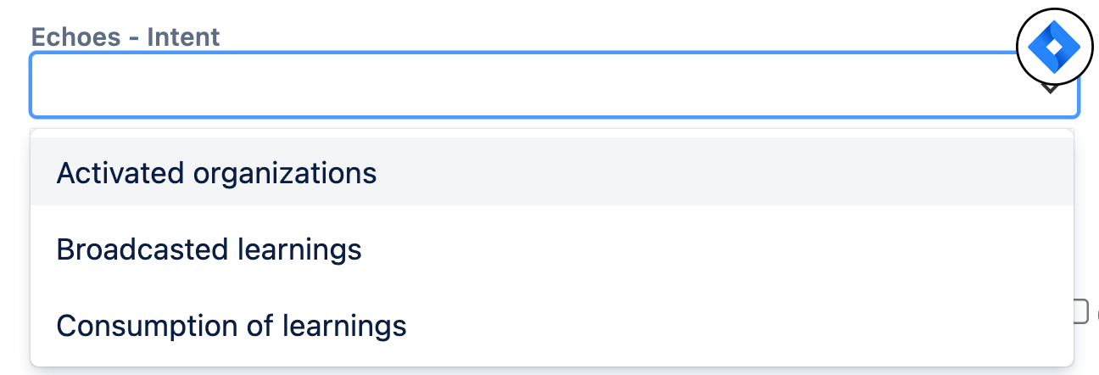Click the blue Jira logo icon
This screenshot has height=375, width=1099.
(1055, 47)
